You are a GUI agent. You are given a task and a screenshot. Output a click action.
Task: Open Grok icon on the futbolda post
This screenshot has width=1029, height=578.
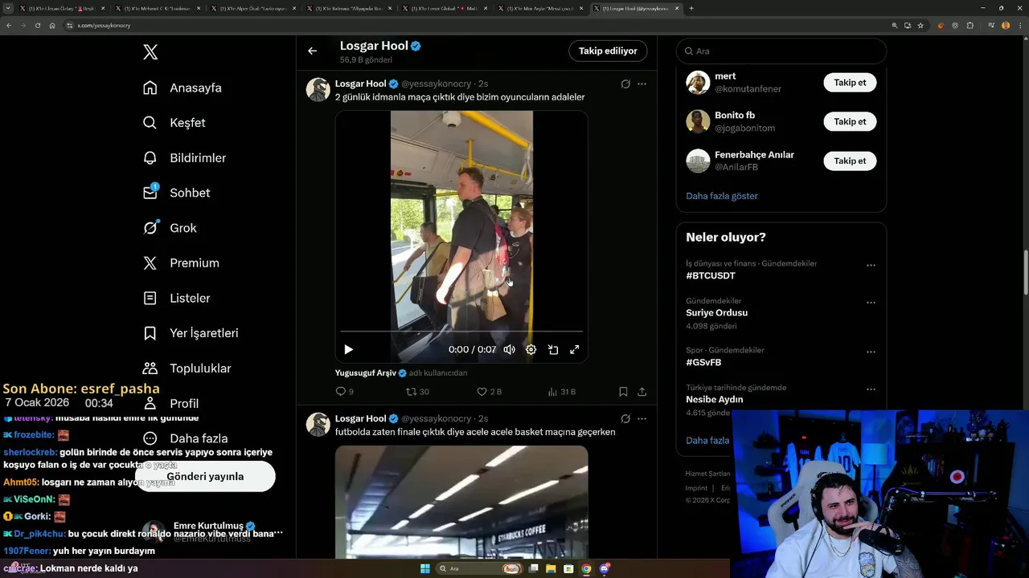click(625, 418)
